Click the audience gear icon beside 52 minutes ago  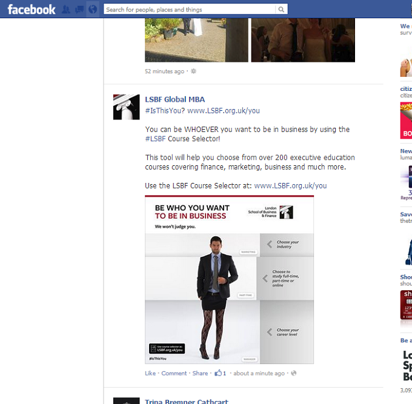pos(194,71)
